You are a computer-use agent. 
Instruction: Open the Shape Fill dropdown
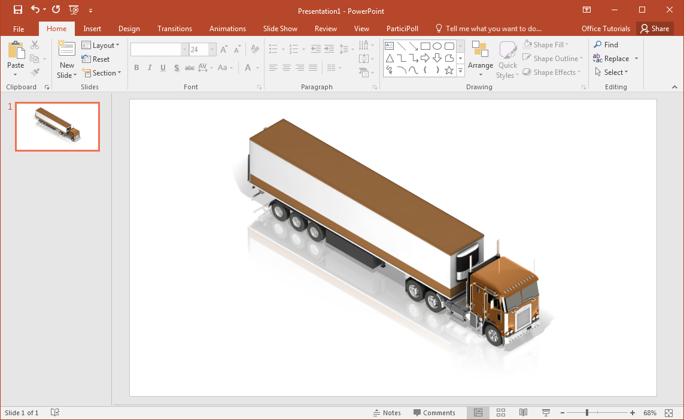click(x=546, y=44)
